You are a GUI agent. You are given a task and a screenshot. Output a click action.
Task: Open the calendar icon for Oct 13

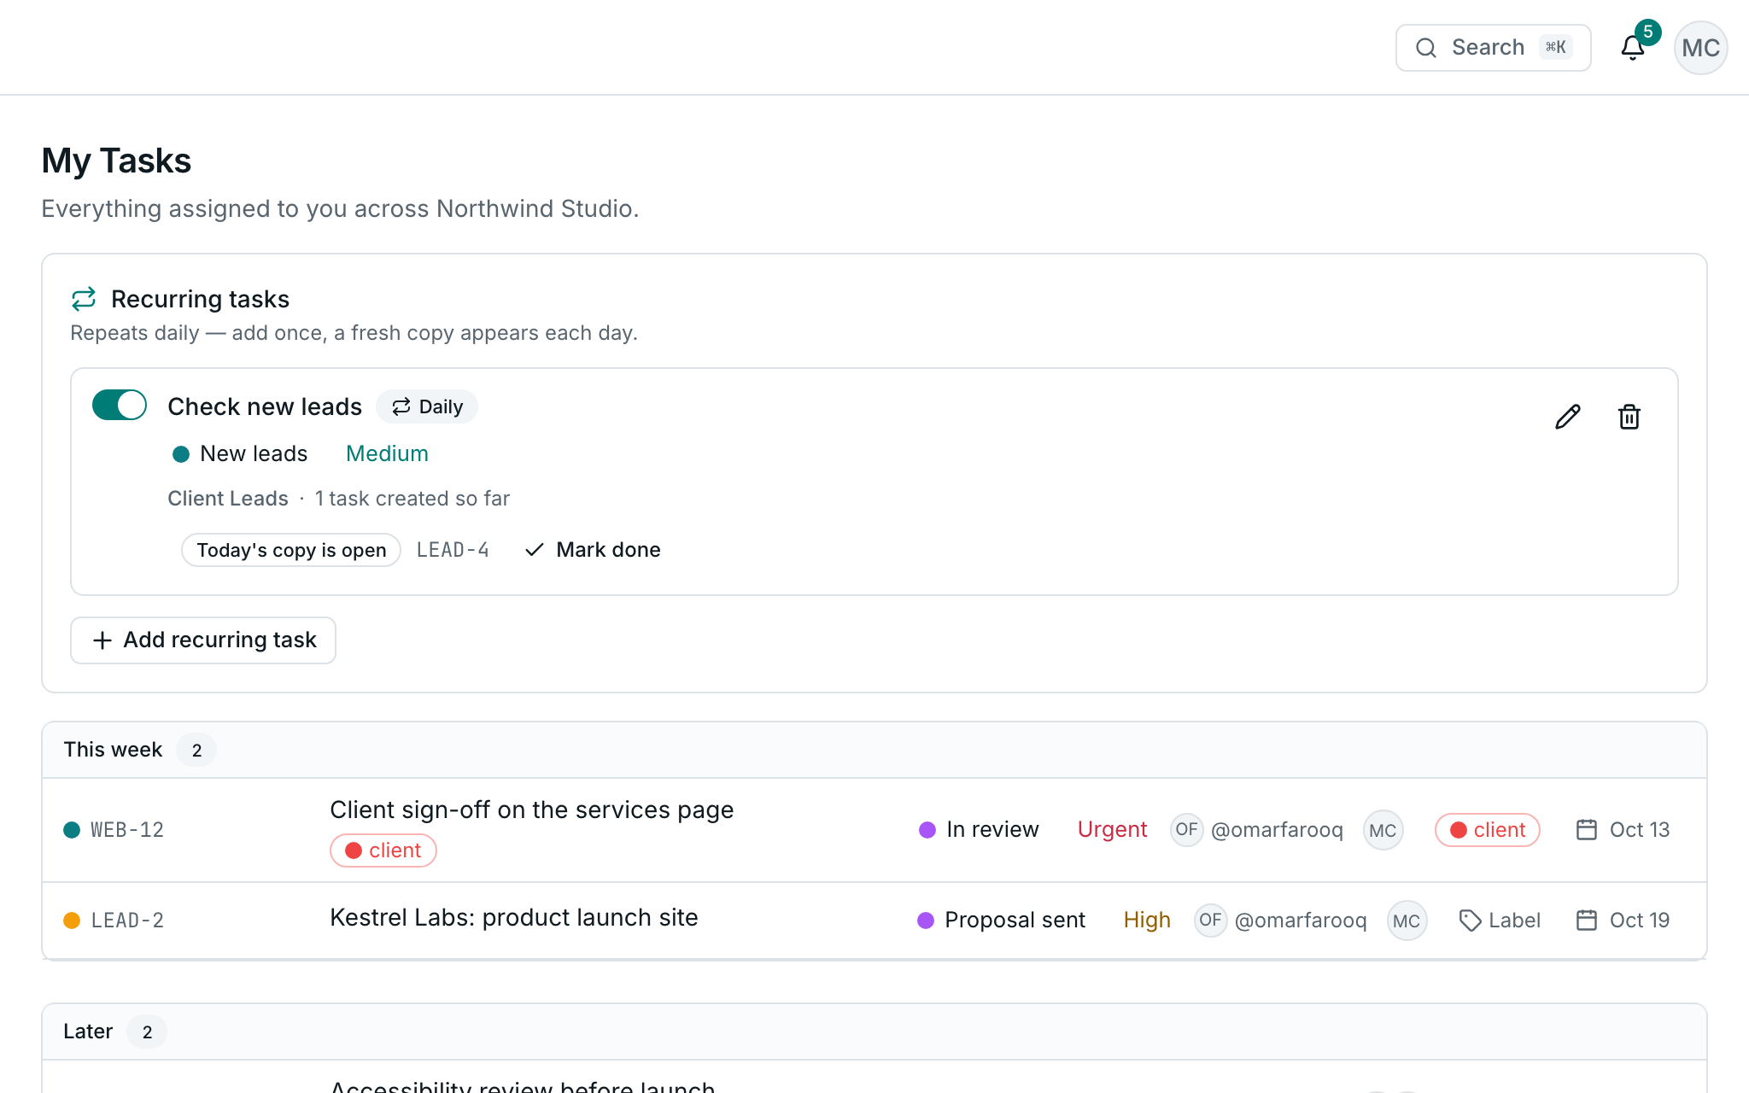[1587, 830]
